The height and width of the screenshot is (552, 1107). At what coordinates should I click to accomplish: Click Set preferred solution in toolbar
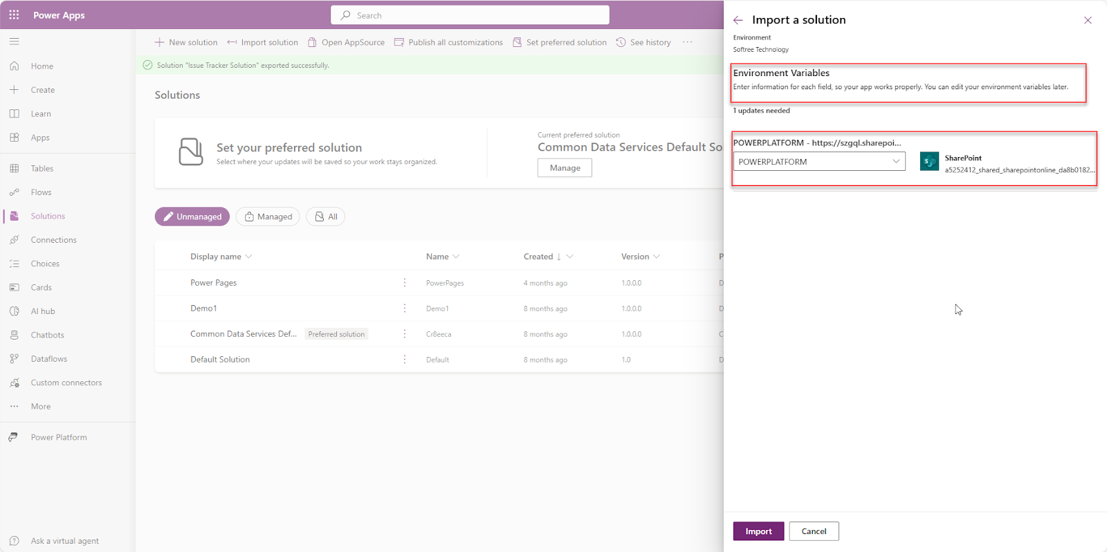(560, 42)
